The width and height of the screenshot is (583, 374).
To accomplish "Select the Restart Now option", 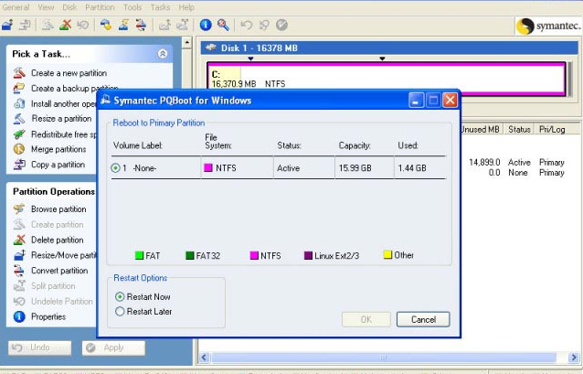I will 120,297.
